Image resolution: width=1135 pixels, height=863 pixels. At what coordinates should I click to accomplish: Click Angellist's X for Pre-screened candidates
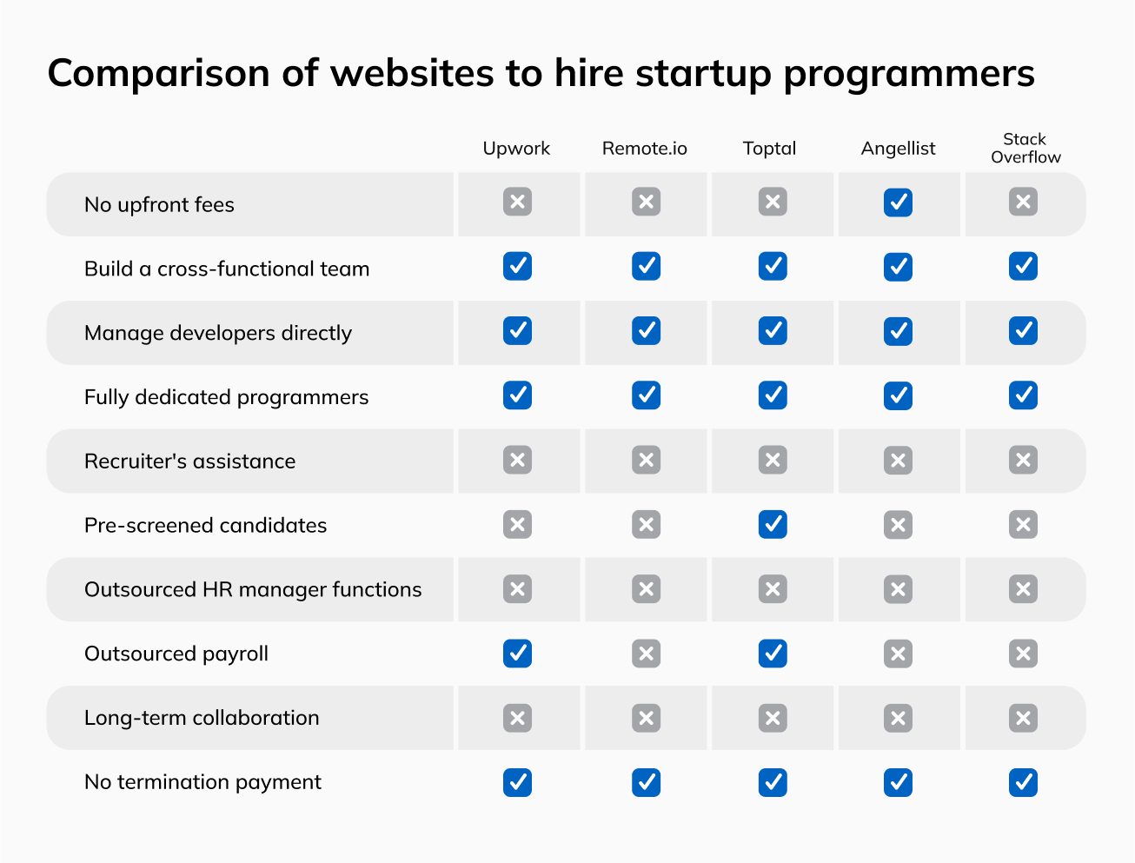point(898,524)
